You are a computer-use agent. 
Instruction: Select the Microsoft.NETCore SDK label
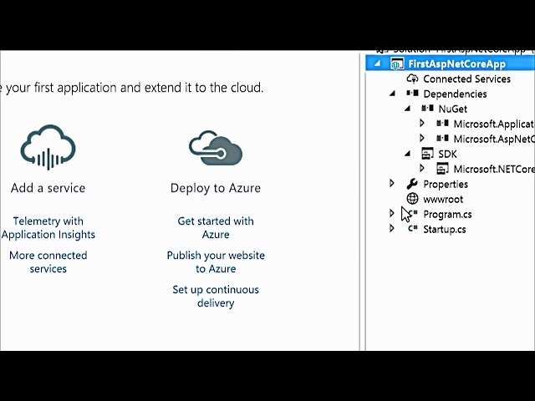click(x=494, y=169)
